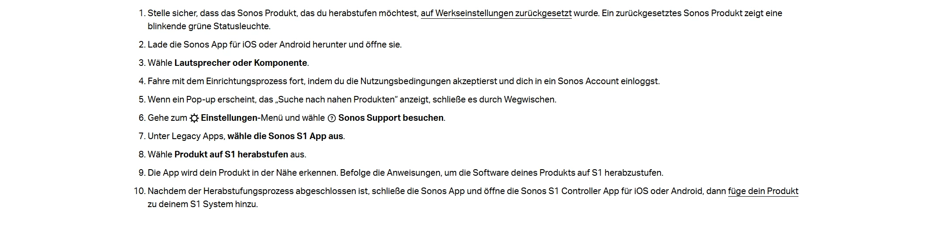Click the bold 'Sonos Support besuchen' text
The image size is (946, 242).
click(x=391, y=118)
